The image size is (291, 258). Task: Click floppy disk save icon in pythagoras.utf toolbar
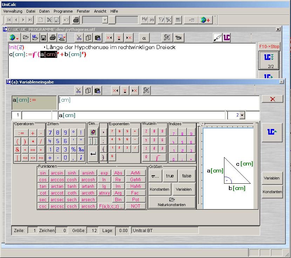point(43,38)
